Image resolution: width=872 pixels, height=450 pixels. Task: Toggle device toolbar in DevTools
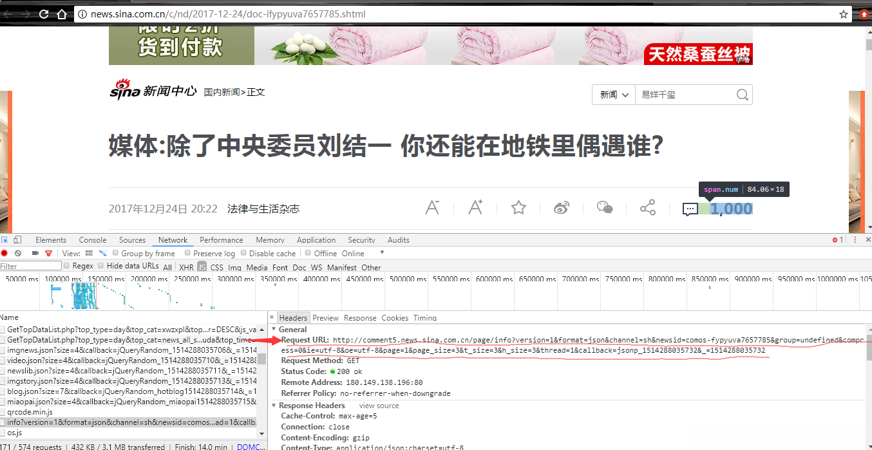coord(17,239)
